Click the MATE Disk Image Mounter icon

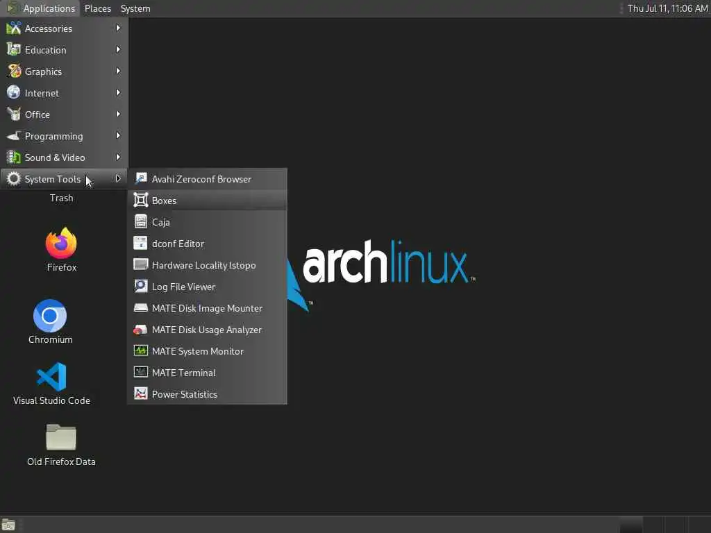(140, 307)
